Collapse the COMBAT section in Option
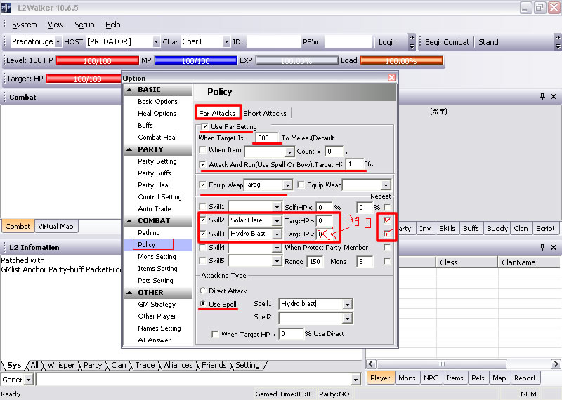 [x=130, y=221]
